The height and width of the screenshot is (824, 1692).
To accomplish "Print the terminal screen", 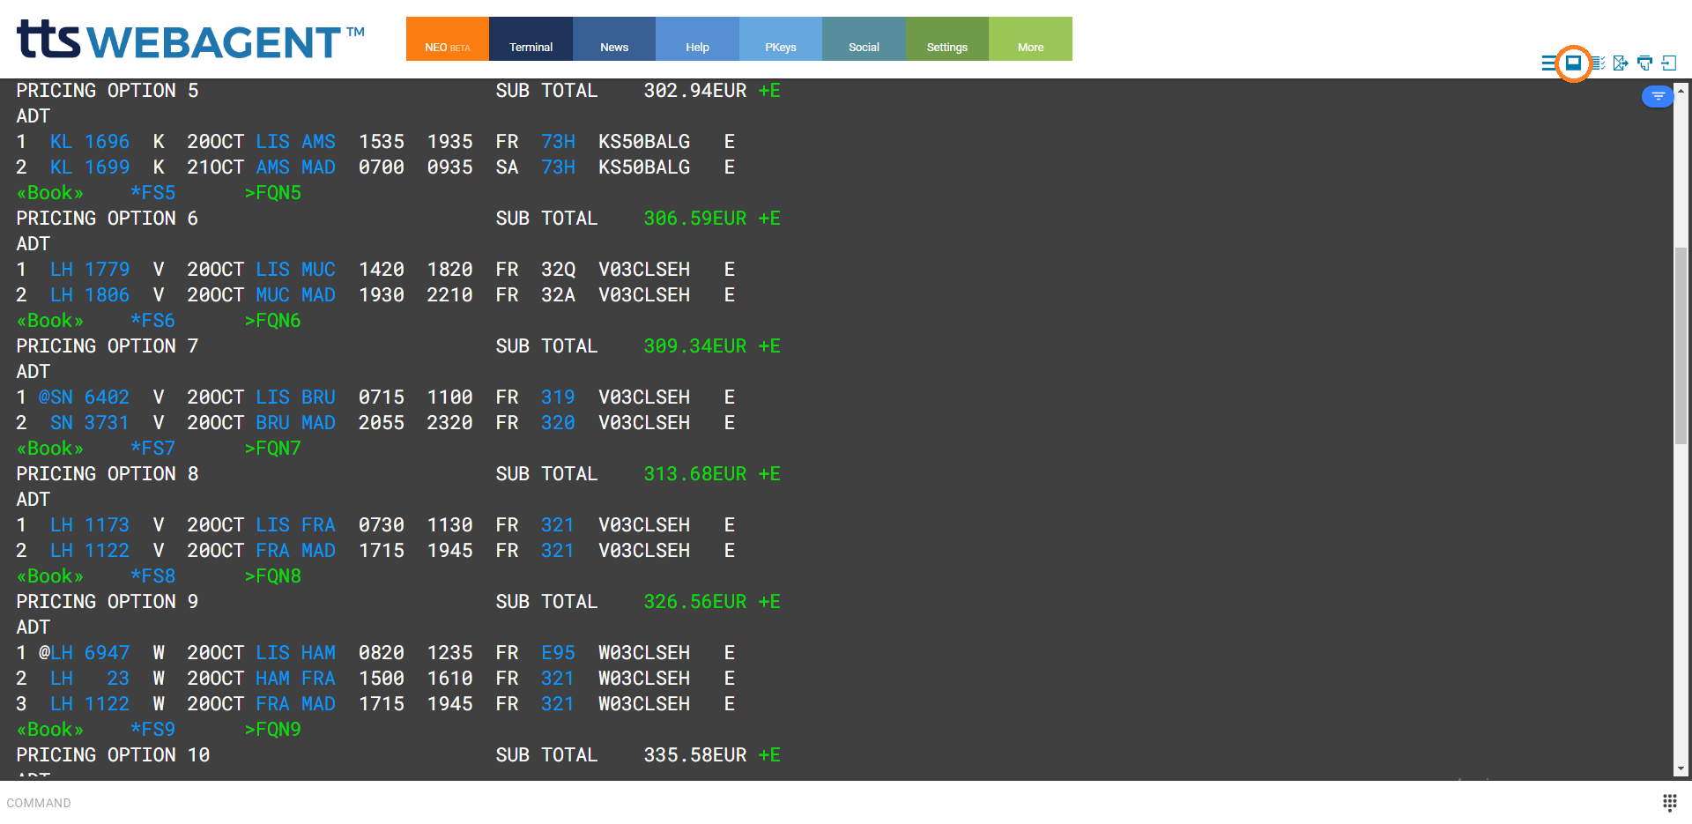I will click(x=1644, y=63).
